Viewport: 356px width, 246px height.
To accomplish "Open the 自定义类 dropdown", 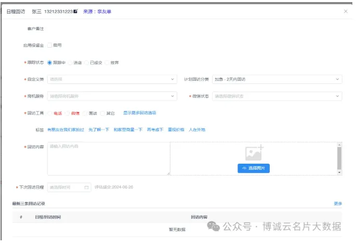I will (110, 79).
